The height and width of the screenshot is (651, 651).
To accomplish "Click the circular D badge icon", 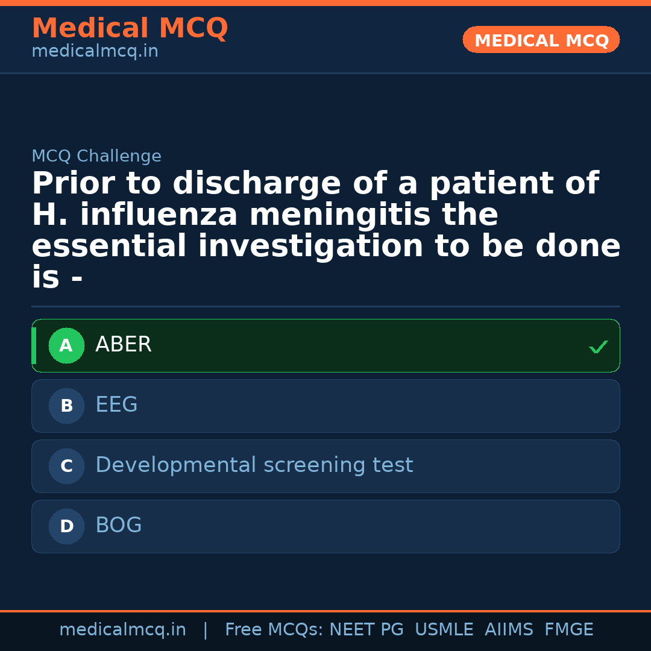I will pyautogui.click(x=66, y=526).
